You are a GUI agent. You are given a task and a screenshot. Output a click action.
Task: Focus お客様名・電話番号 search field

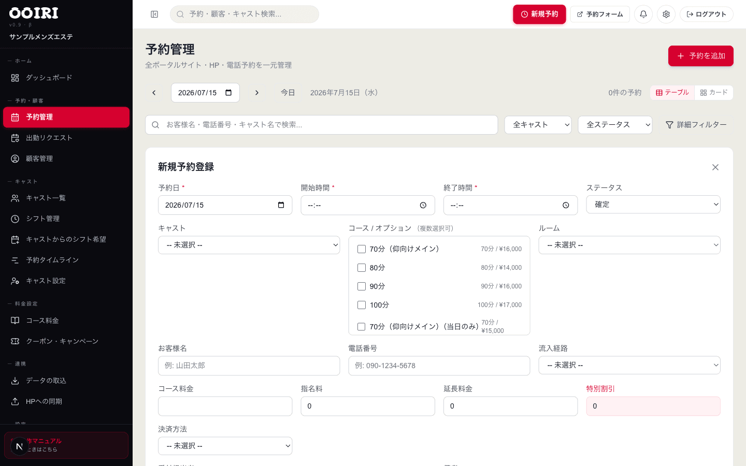tap(321, 125)
